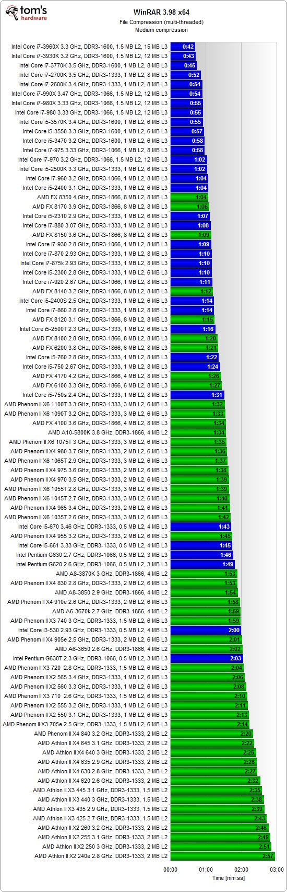Select the Intel Core i7-2700K 3.5 GHz label
Viewport: 287px width, 892px height.
coord(93,75)
